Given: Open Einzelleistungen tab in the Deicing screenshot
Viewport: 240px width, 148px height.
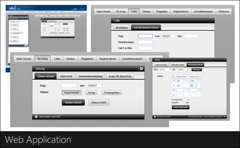Looking at the screenshot, I should [x=132, y=59].
